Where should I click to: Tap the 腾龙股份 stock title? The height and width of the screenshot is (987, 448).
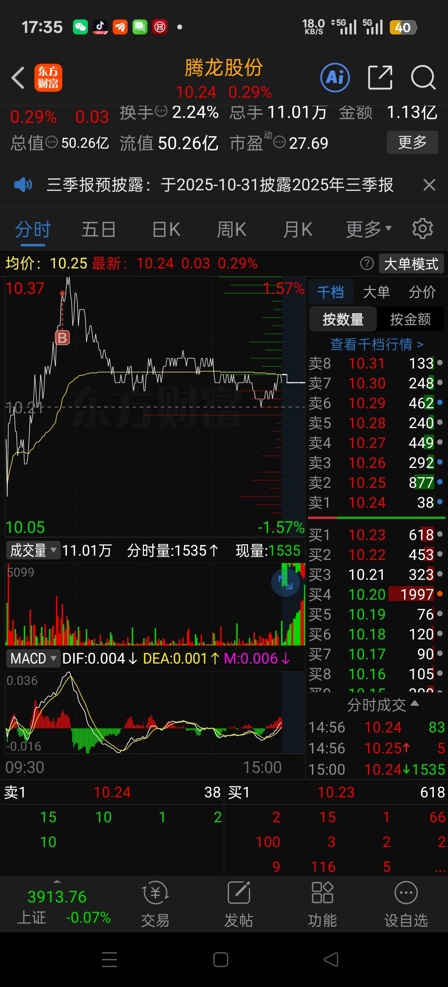click(x=223, y=67)
